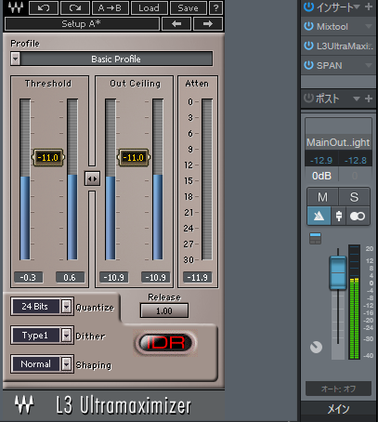Toggle the Inserts section power button
378x422 pixels.
tap(308, 7)
